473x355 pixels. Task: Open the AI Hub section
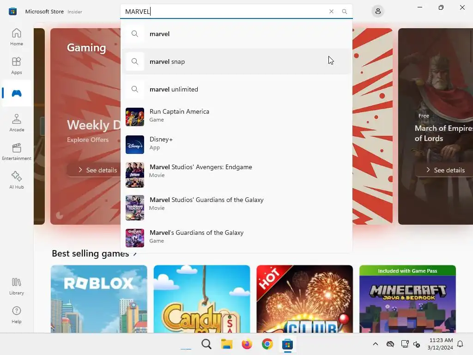point(17,180)
